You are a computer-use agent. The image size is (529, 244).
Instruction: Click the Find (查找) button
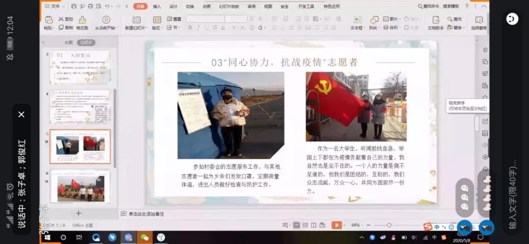454,19
